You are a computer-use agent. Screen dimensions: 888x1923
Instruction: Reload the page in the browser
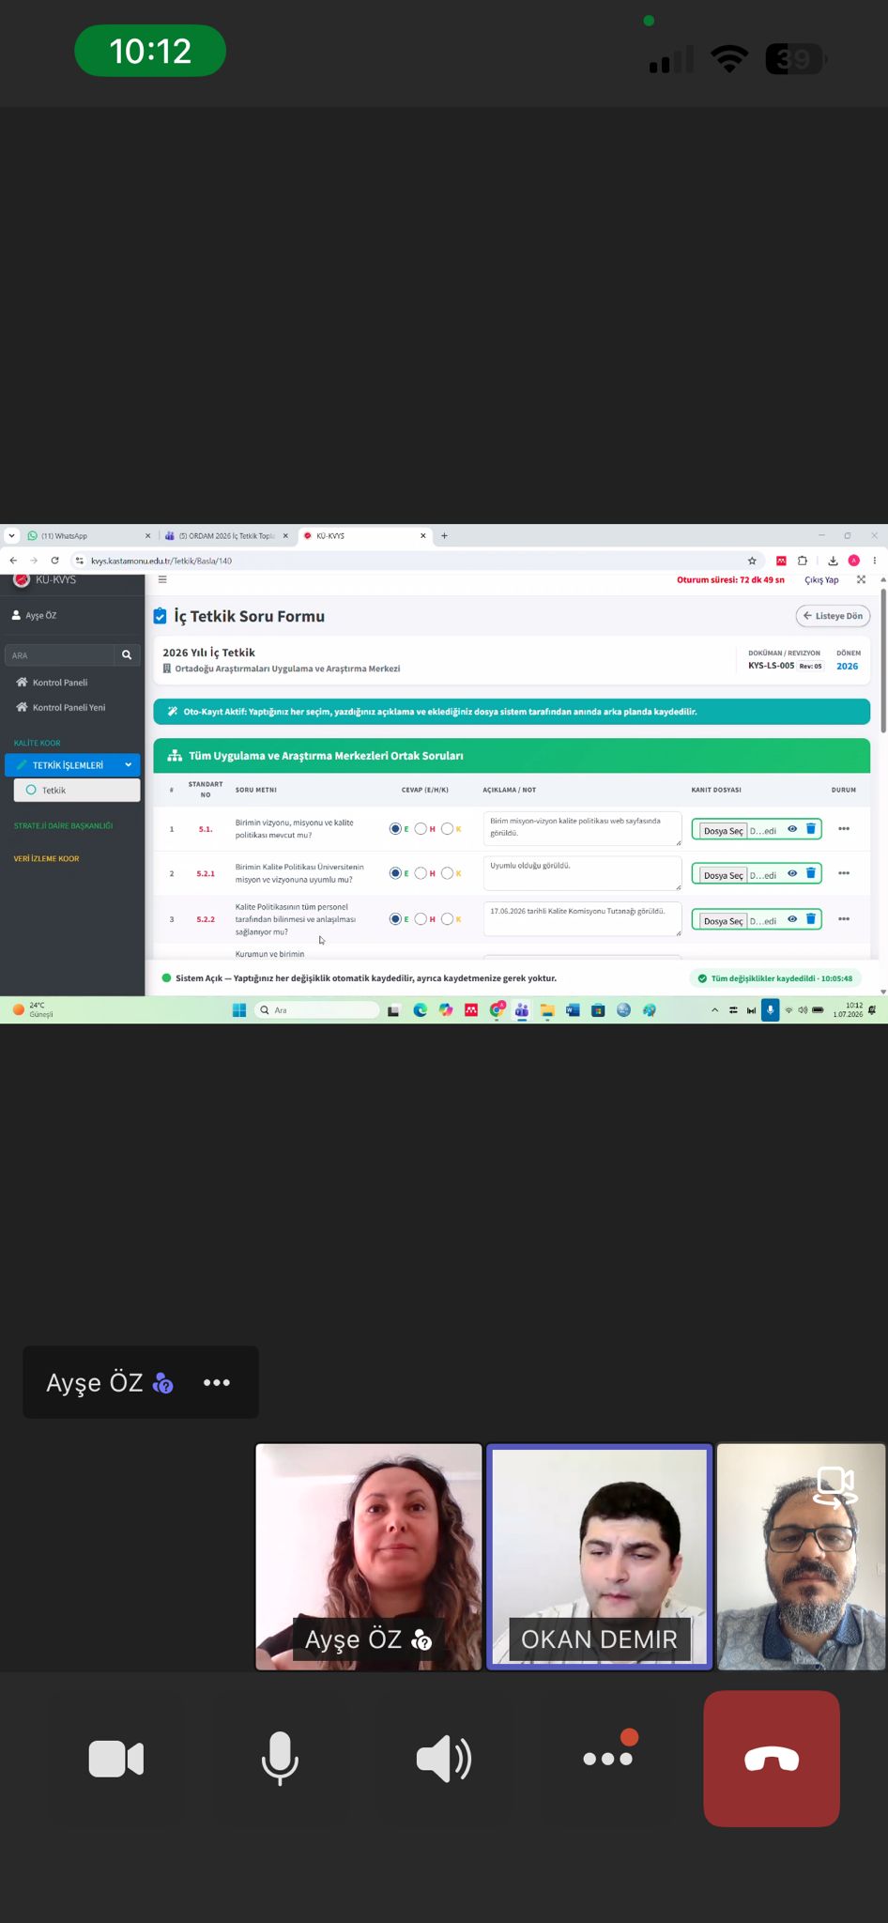coord(54,561)
